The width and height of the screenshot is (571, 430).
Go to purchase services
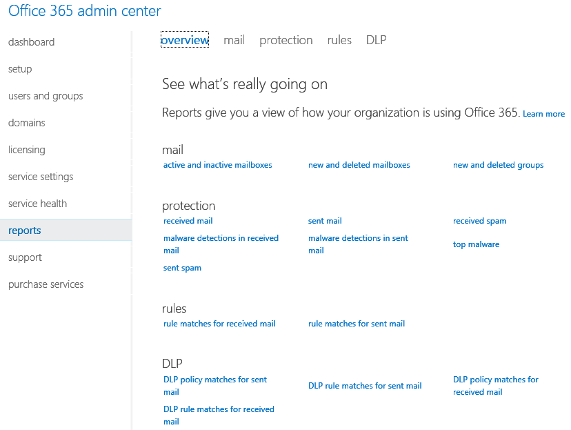point(46,284)
